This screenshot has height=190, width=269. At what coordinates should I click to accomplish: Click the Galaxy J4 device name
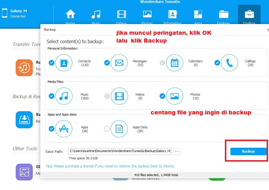[19, 11]
